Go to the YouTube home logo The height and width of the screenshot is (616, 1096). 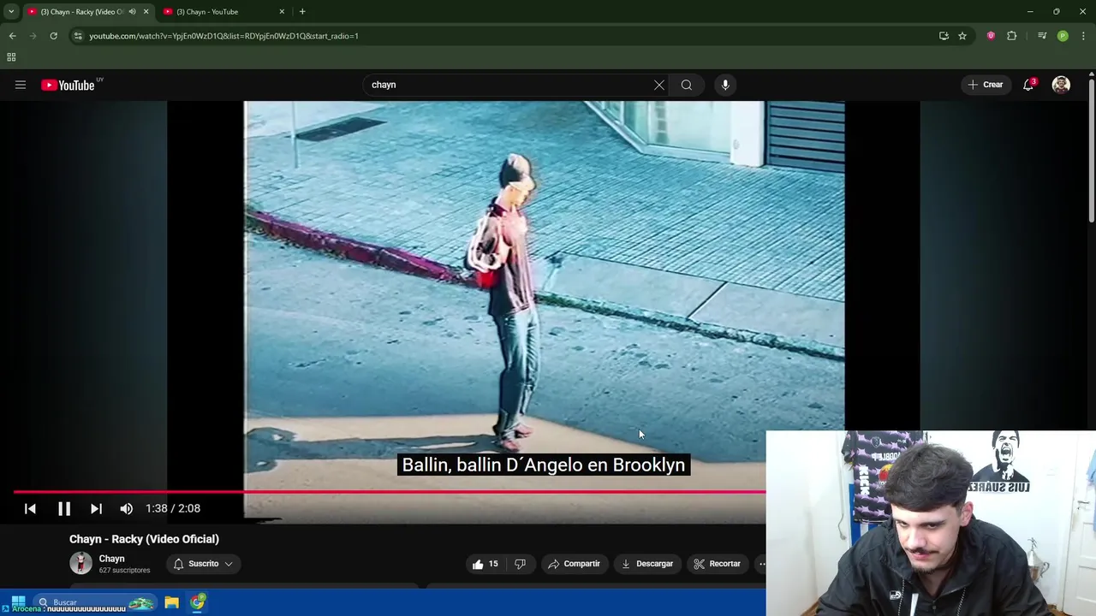click(x=68, y=85)
